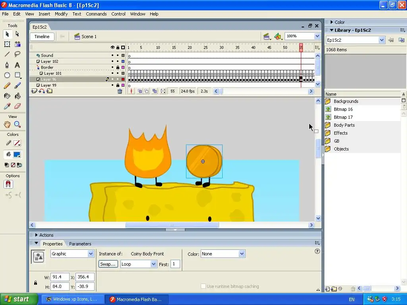Click the Insert Layer icon
The height and width of the screenshot is (305, 407).
[34, 91]
